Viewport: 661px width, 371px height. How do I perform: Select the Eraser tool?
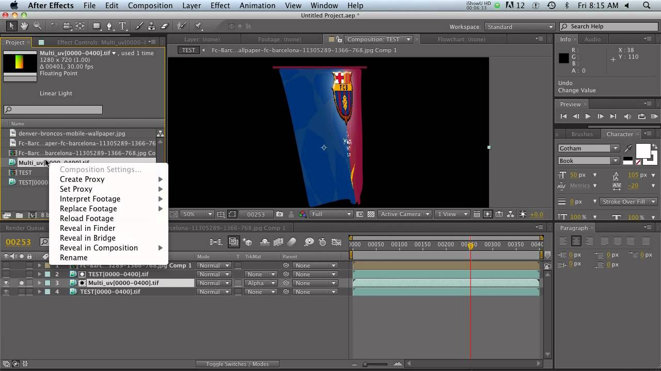tap(165, 26)
